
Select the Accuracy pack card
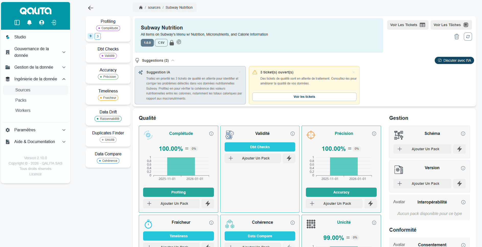[108, 74]
